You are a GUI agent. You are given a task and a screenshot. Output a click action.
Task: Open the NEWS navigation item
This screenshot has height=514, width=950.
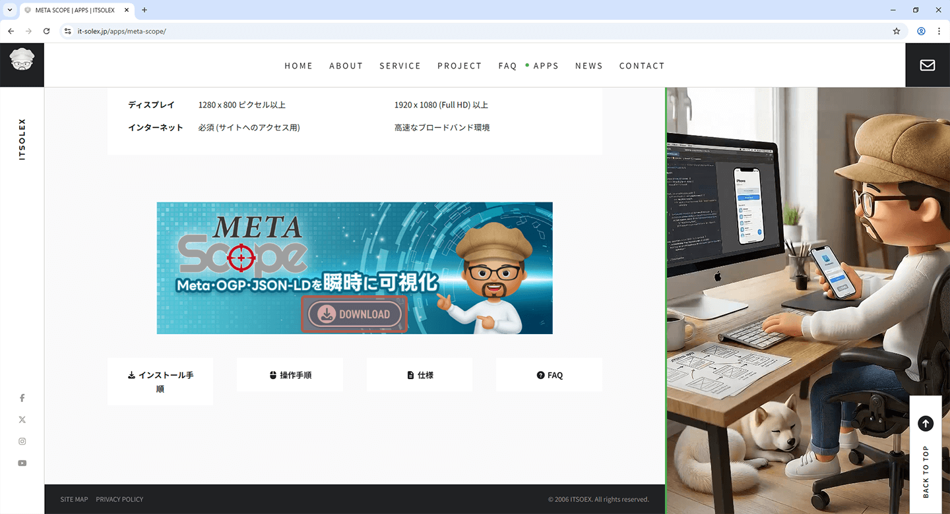[x=588, y=66]
